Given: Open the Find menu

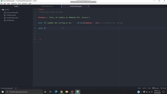Looking at the screenshot, I should (19, 3).
